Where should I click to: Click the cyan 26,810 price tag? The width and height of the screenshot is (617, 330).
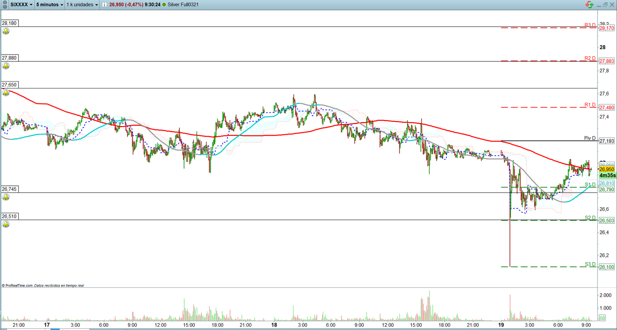click(x=607, y=183)
